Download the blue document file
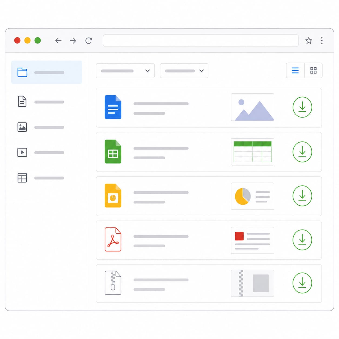The width and height of the screenshot is (339, 339). [x=302, y=107]
